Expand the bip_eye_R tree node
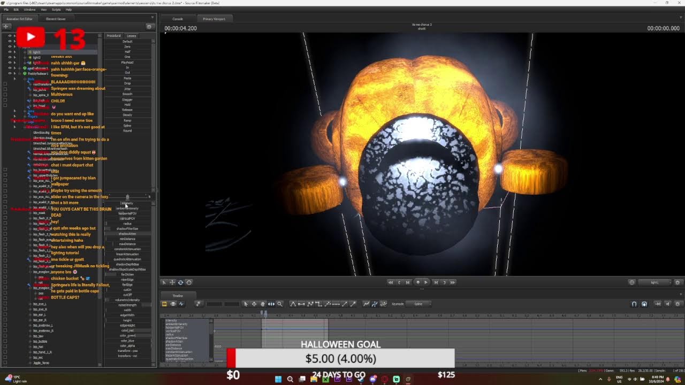Image resolution: width=685 pixels, height=385 pixels. [x=29, y=310]
